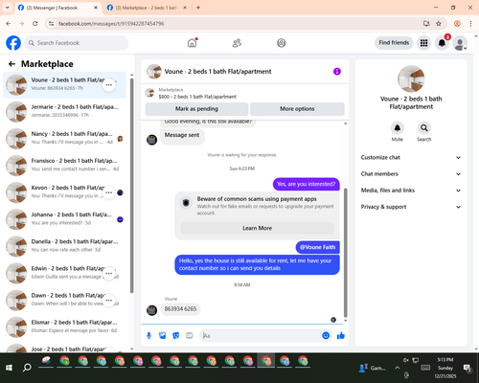Open Chrome tab search dropdown

coord(8,8)
